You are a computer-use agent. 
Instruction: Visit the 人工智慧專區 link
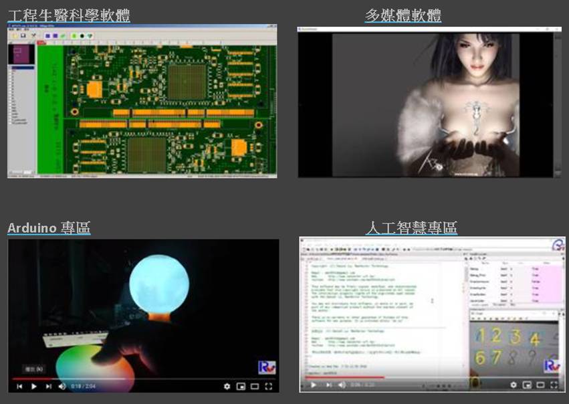point(411,228)
